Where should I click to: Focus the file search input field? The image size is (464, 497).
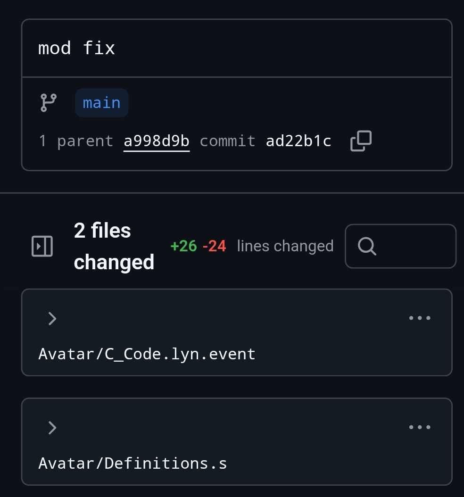[410, 246]
